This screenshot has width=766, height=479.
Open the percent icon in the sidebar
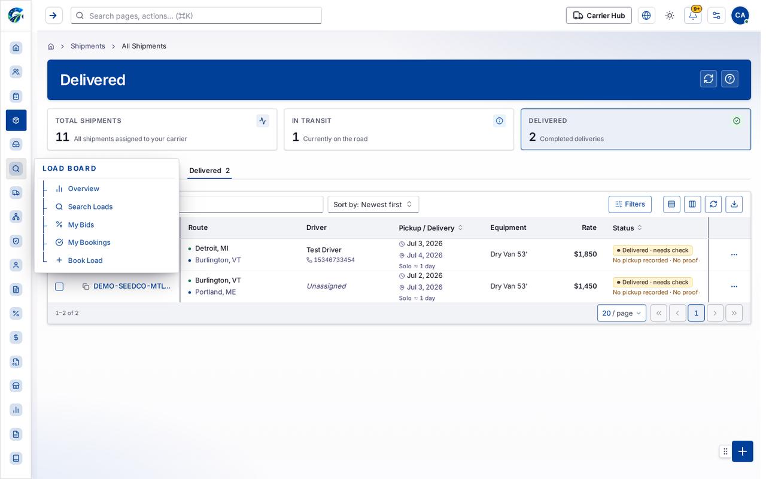pyautogui.click(x=16, y=313)
